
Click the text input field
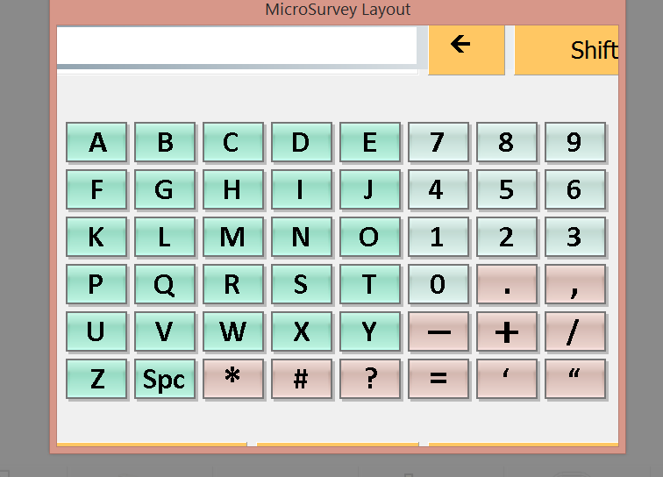237,46
